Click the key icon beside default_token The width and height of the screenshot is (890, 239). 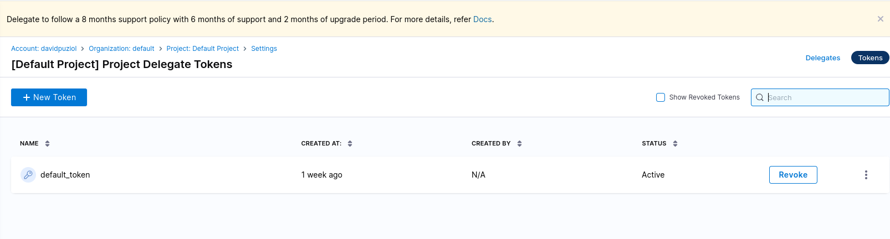(28, 175)
